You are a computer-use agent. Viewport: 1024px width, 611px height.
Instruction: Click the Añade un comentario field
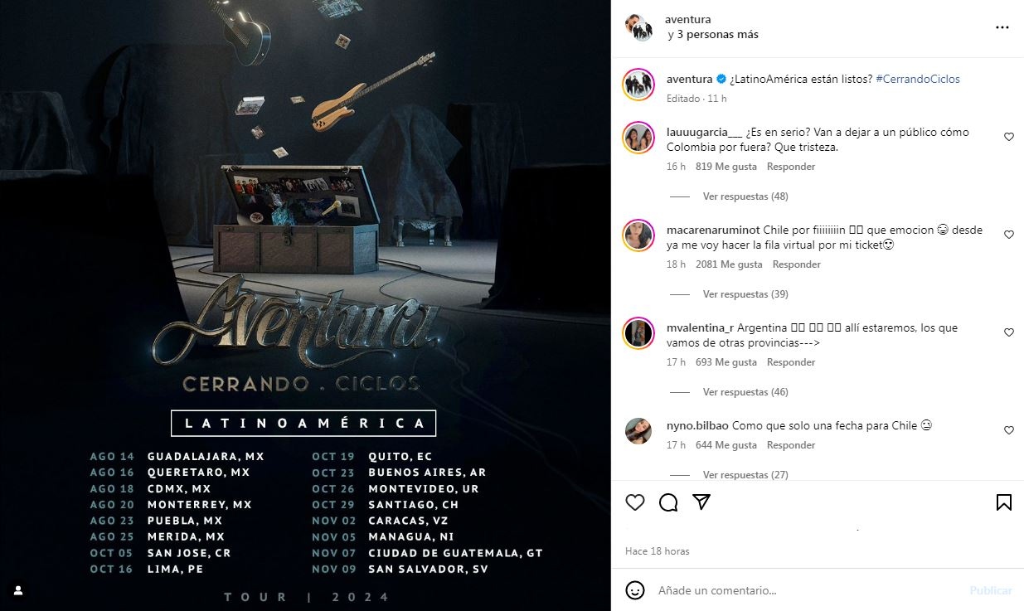pos(808,590)
